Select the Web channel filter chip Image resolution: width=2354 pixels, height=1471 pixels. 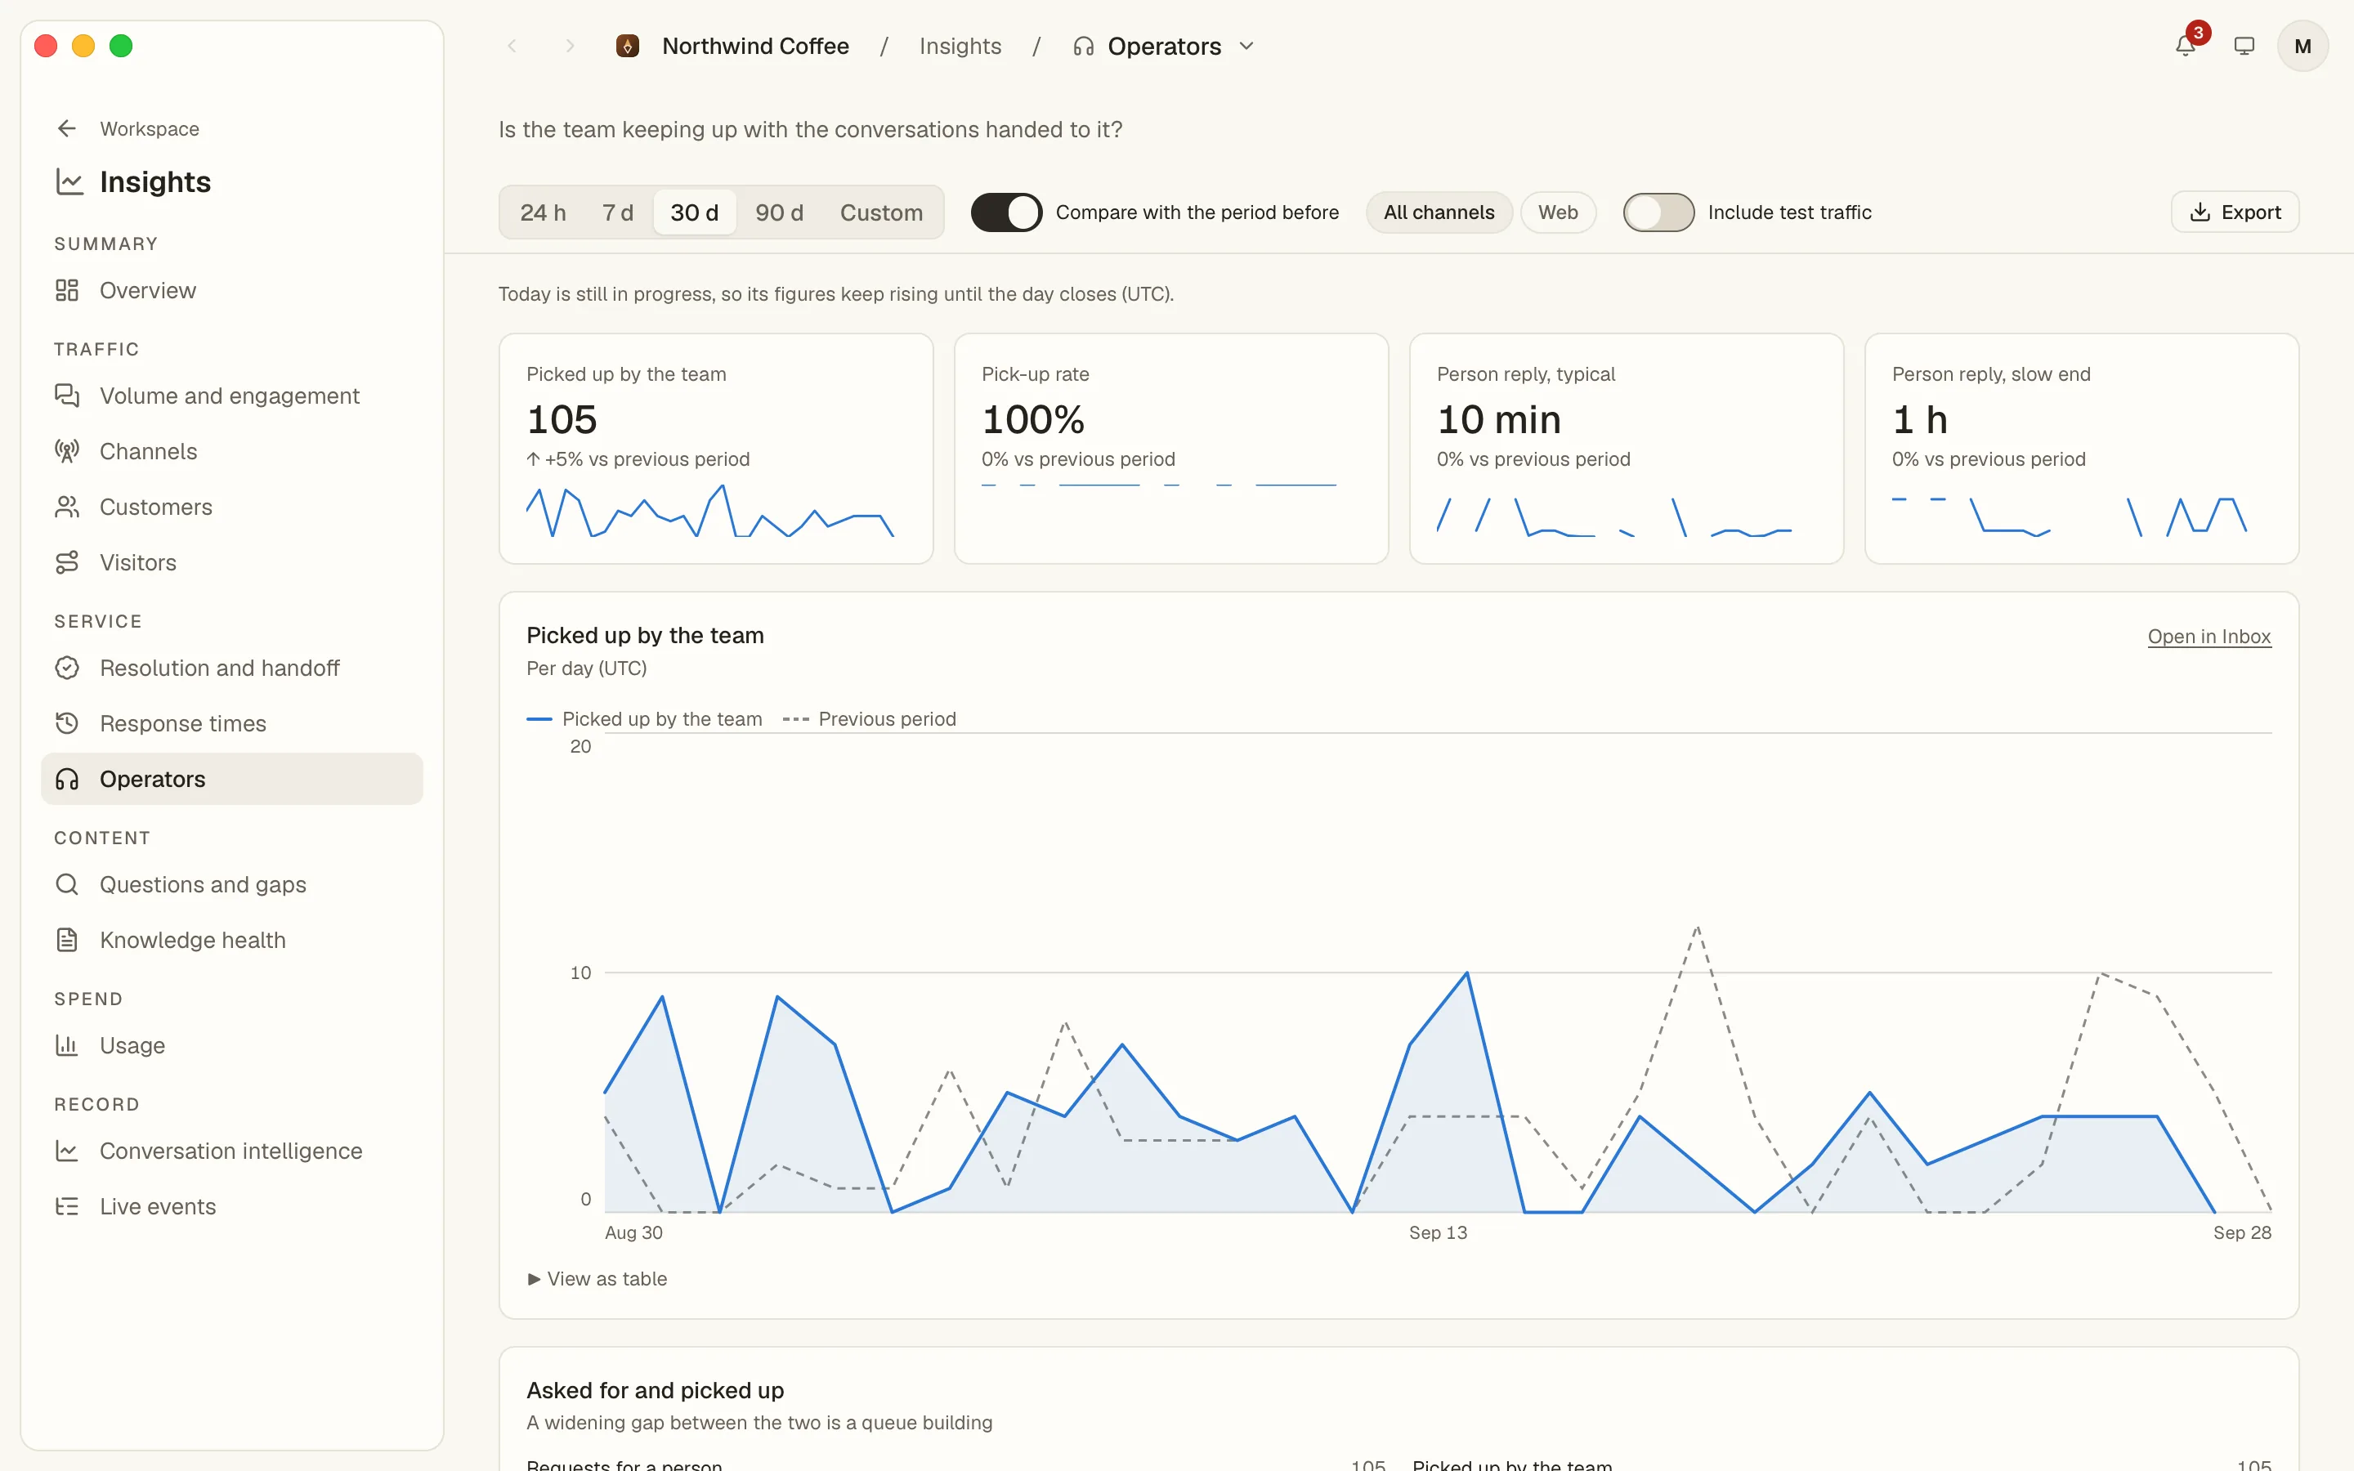click(x=1557, y=212)
